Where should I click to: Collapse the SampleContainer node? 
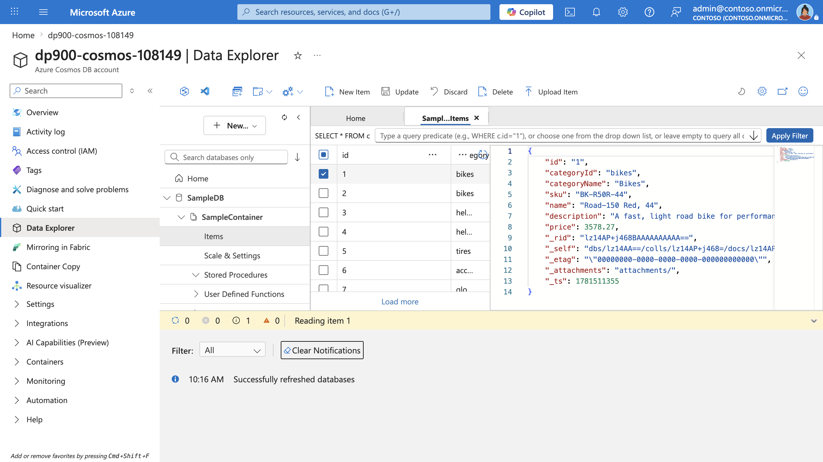181,217
